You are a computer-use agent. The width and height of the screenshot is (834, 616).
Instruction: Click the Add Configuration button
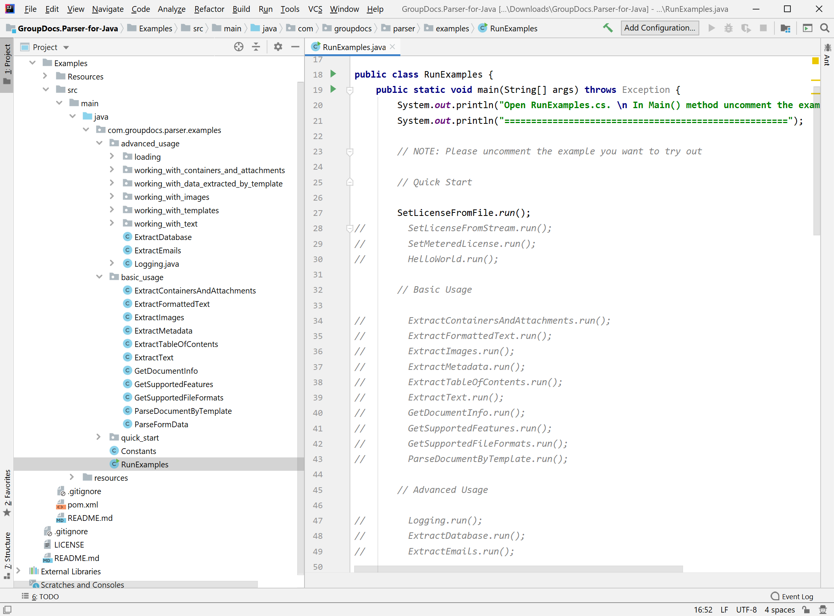coord(659,28)
